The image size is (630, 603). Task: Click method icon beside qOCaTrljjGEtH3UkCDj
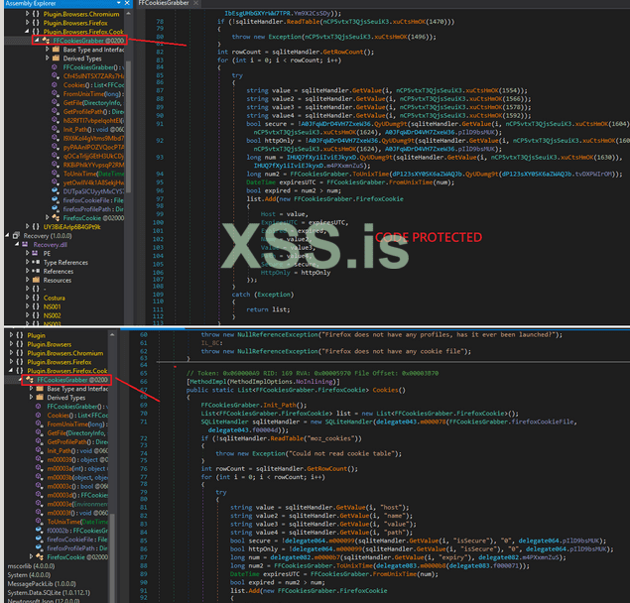tap(55, 156)
